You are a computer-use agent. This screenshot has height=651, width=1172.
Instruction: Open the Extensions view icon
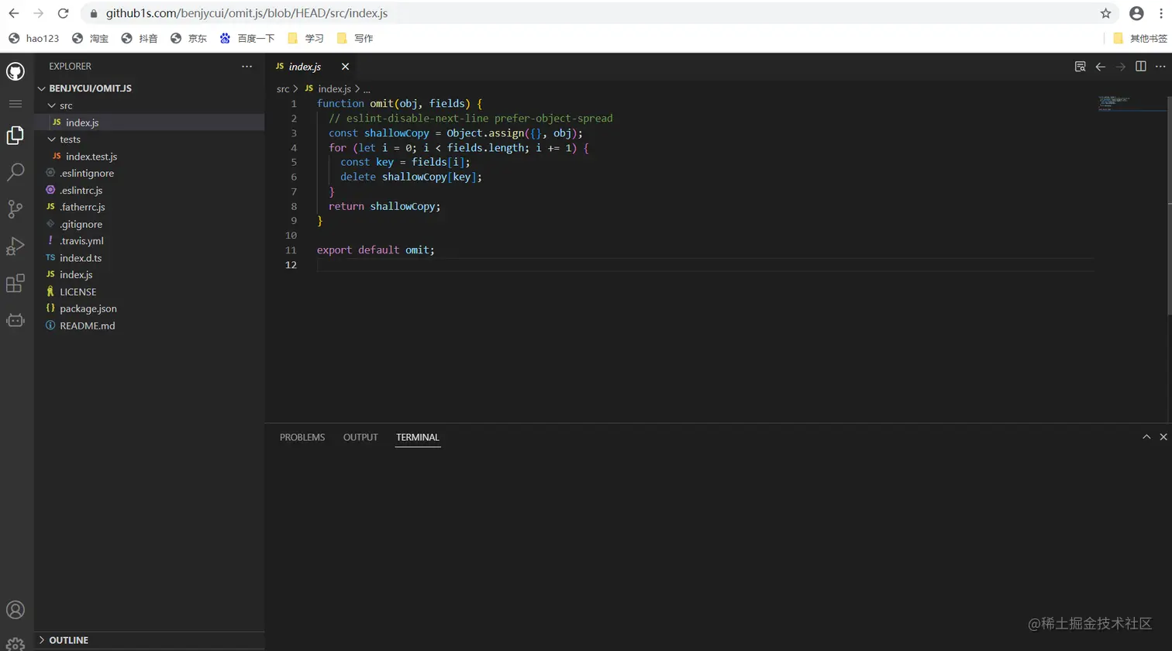coord(16,283)
